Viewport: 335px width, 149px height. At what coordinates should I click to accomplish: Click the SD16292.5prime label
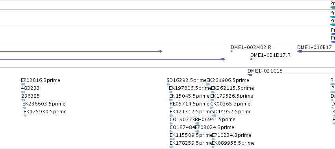[x=187, y=80]
